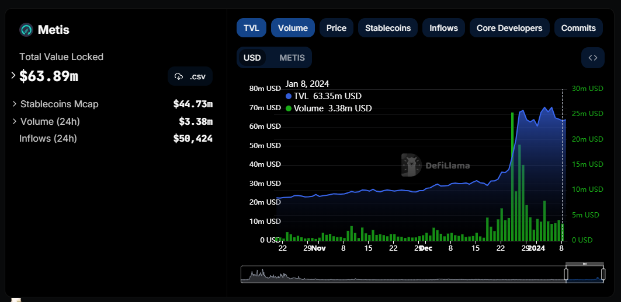This screenshot has width=621, height=302.
Task: Select USD denomination
Action: 252,58
